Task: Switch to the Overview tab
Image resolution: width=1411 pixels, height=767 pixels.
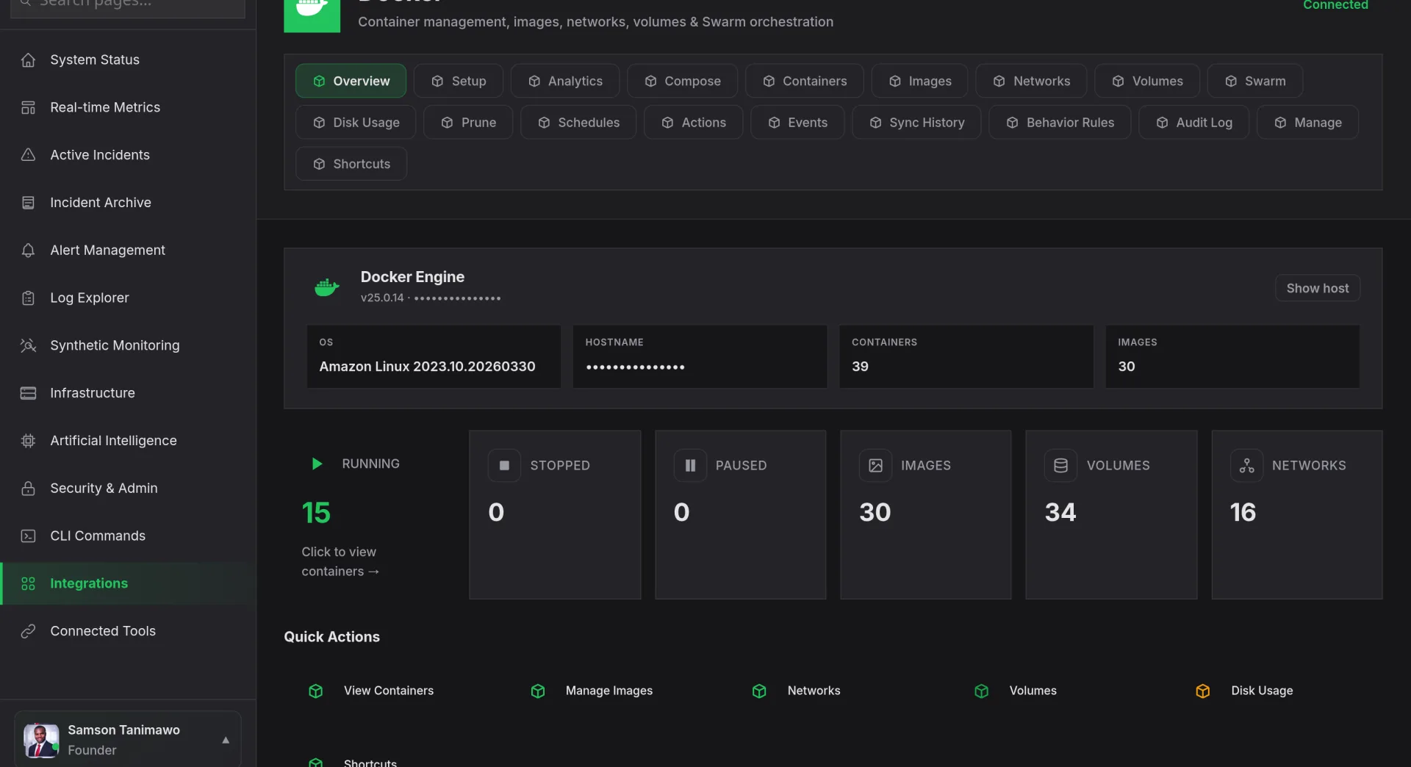Action: 351,81
